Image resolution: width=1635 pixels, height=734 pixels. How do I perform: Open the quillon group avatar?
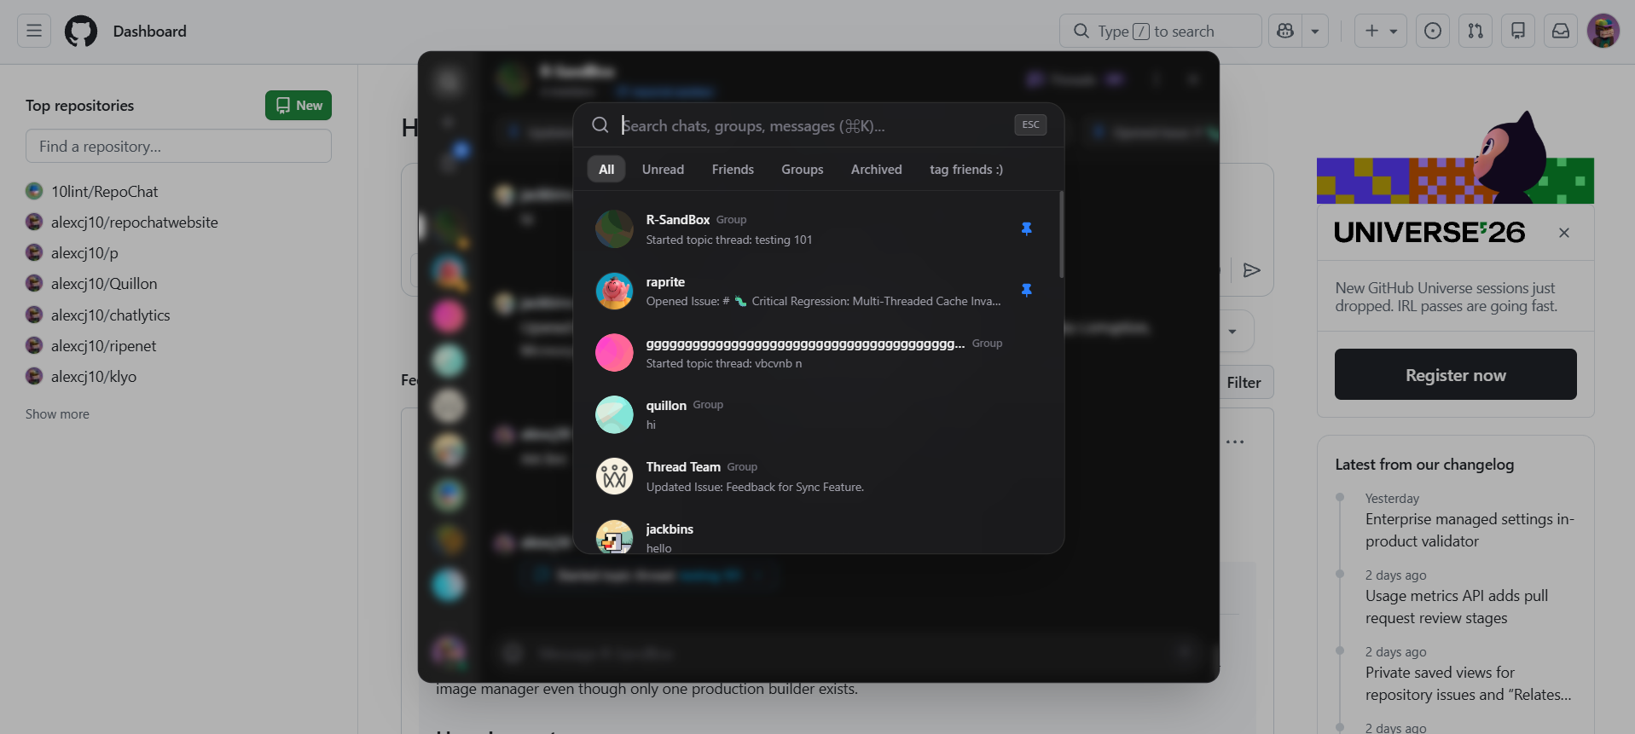tap(614, 414)
